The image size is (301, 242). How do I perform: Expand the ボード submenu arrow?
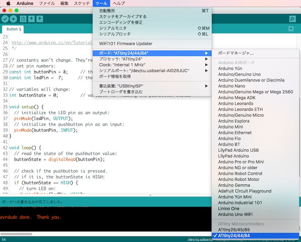206,53
